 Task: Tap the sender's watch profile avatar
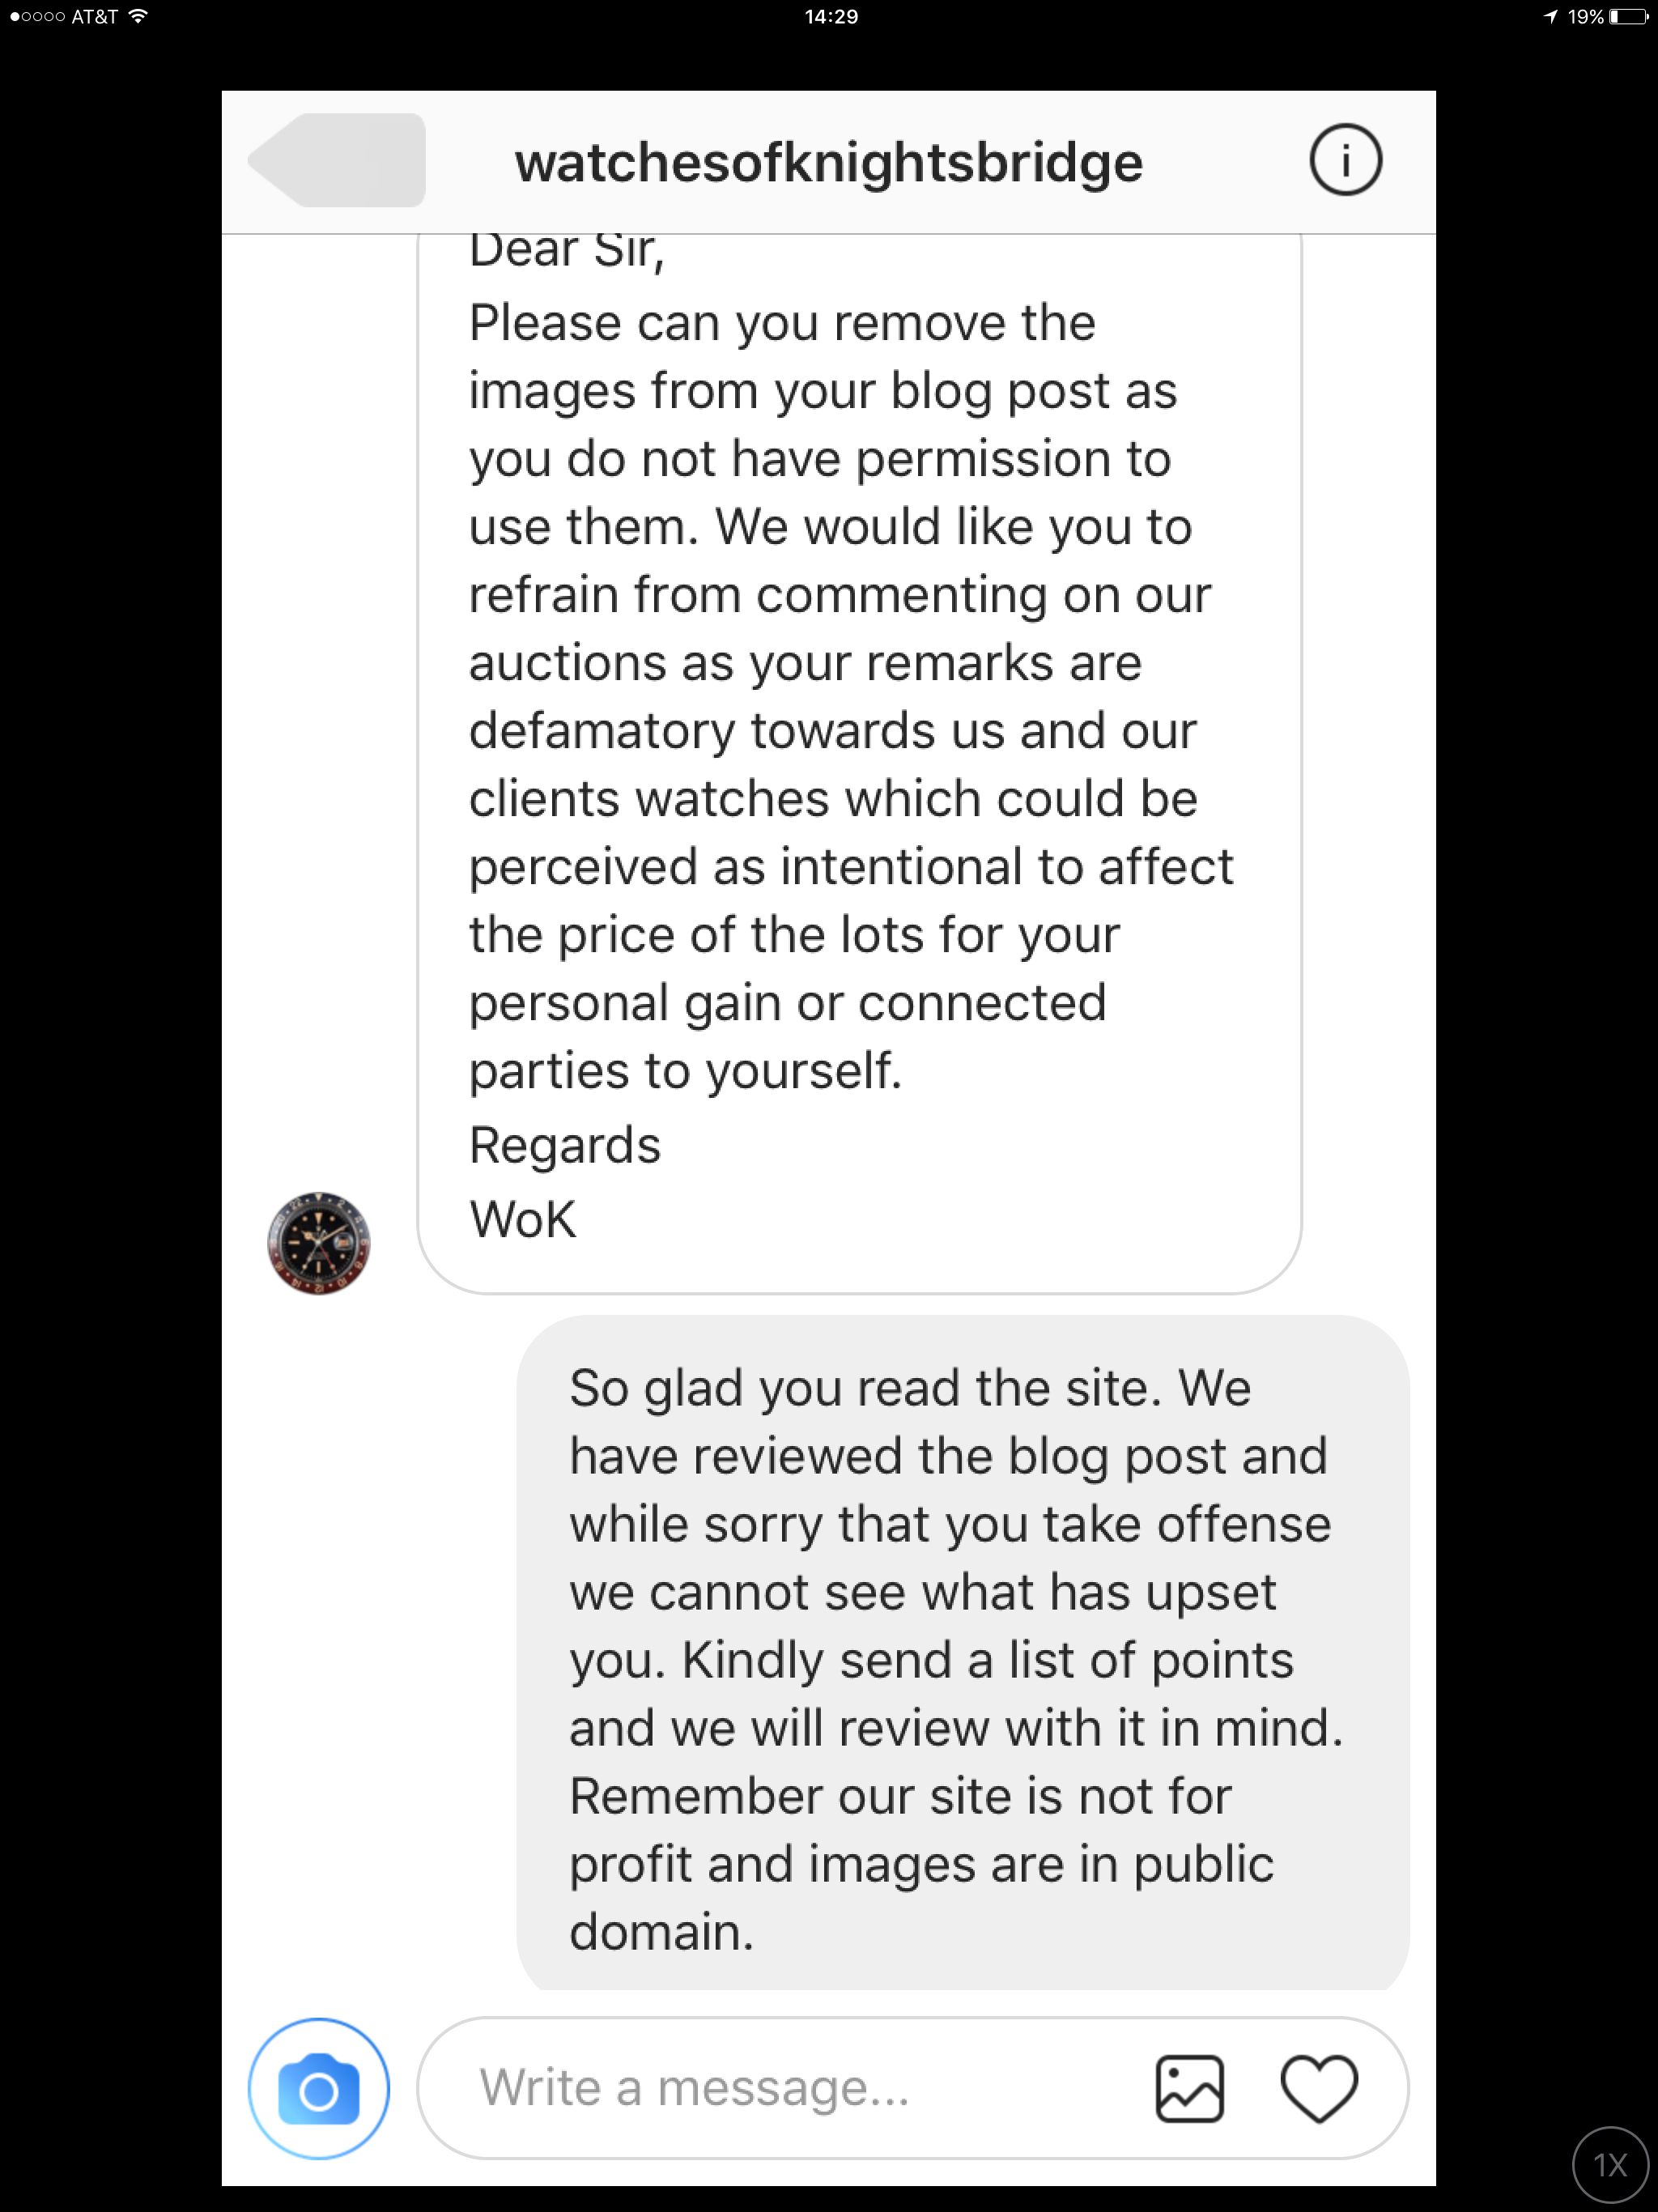pyautogui.click(x=318, y=1243)
